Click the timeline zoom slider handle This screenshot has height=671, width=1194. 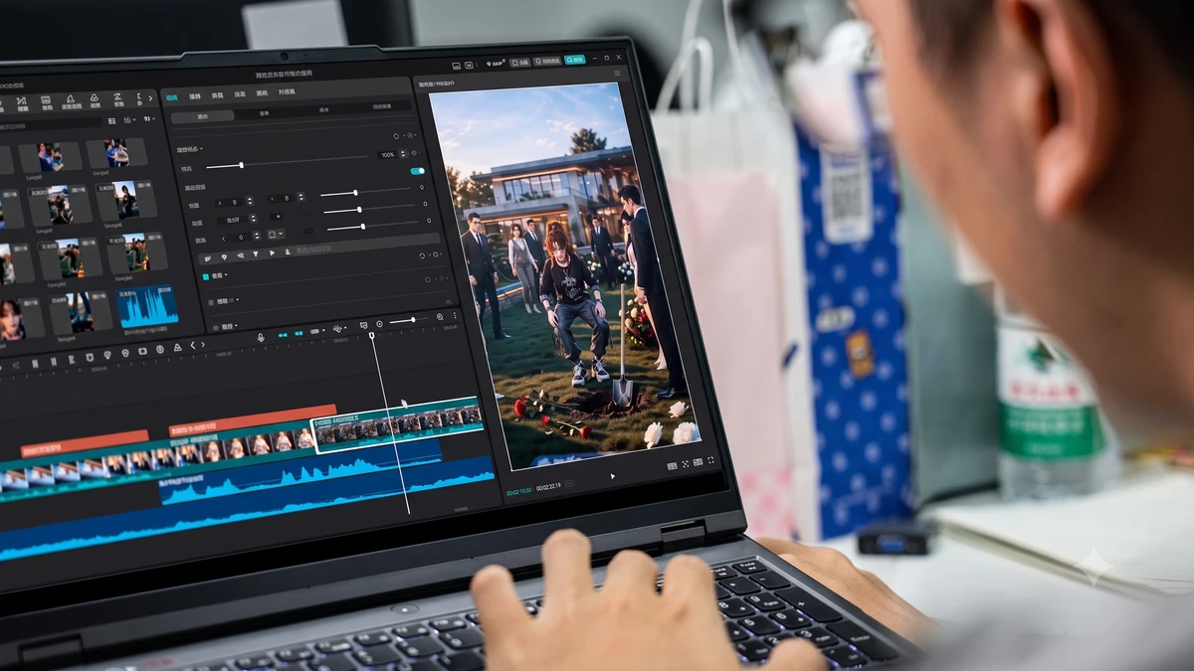click(x=414, y=320)
